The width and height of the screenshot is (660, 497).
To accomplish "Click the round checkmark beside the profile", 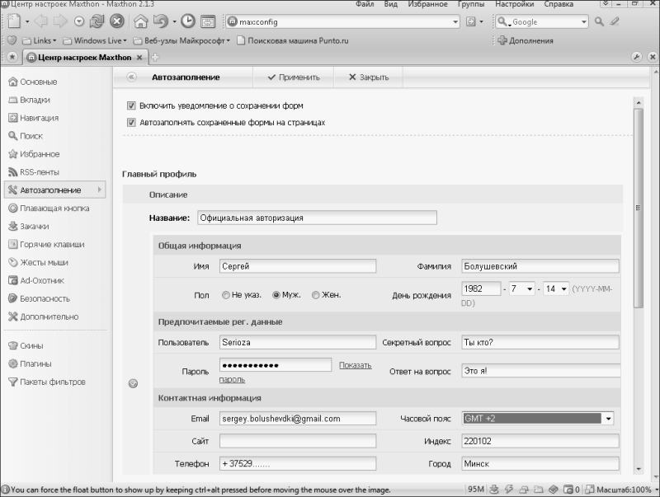I will point(133,383).
